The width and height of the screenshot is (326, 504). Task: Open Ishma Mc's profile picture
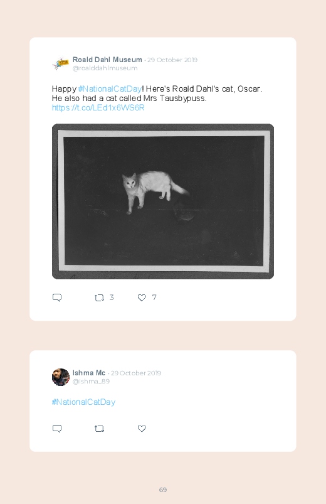[61, 377]
